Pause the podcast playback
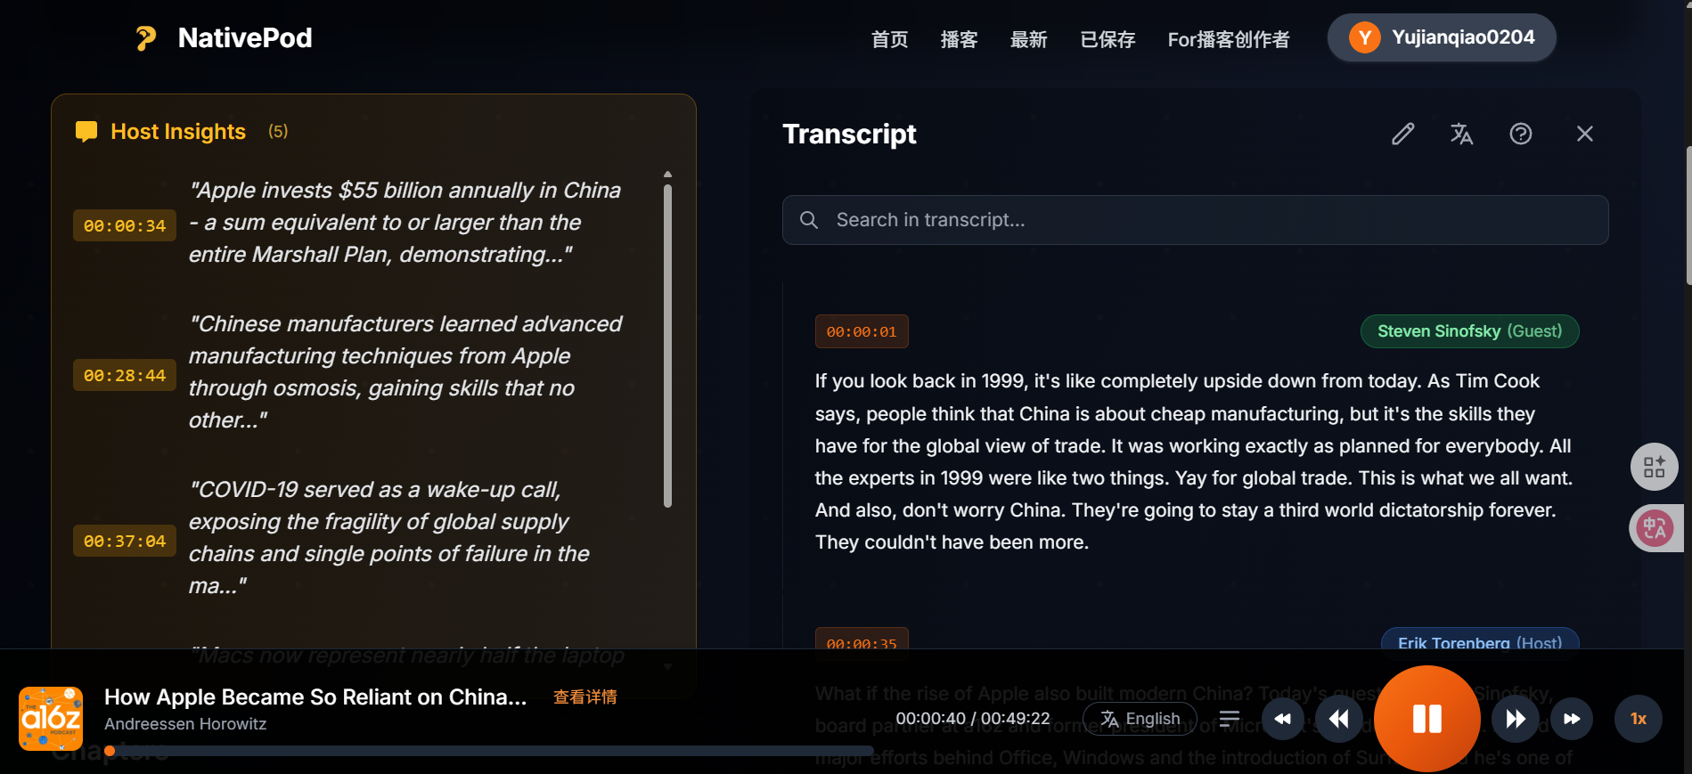Screen dimensions: 1692x774 [x=1426, y=719]
